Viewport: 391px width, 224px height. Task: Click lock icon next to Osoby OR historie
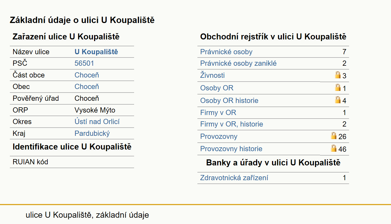(x=338, y=100)
